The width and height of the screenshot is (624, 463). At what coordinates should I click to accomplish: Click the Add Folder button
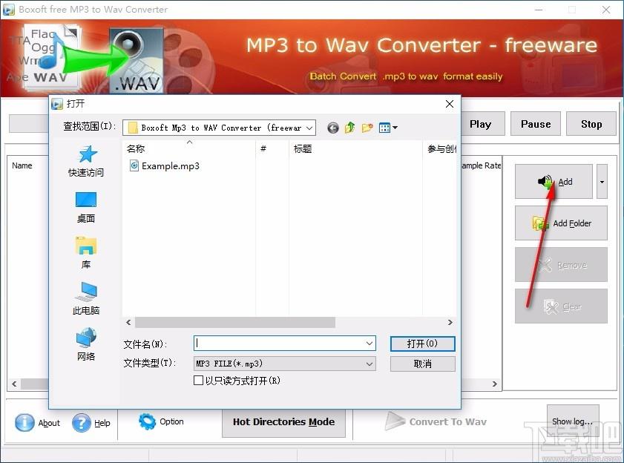(x=561, y=223)
